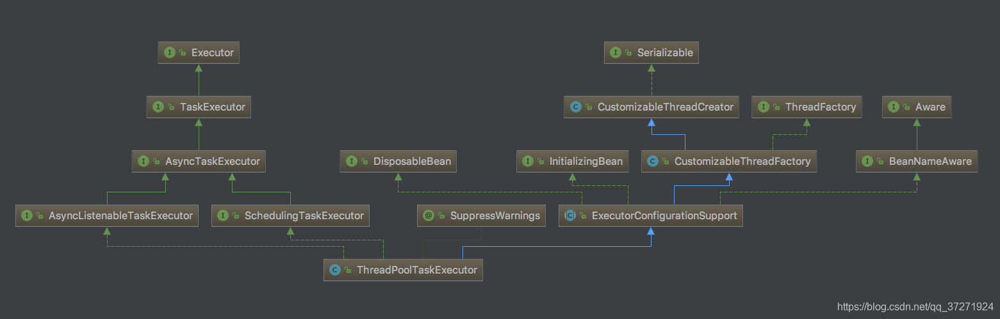
Task: Click the public lock icon on ExecutorConfigurationSupport
Action: pyautogui.click(x=583, y=216)
